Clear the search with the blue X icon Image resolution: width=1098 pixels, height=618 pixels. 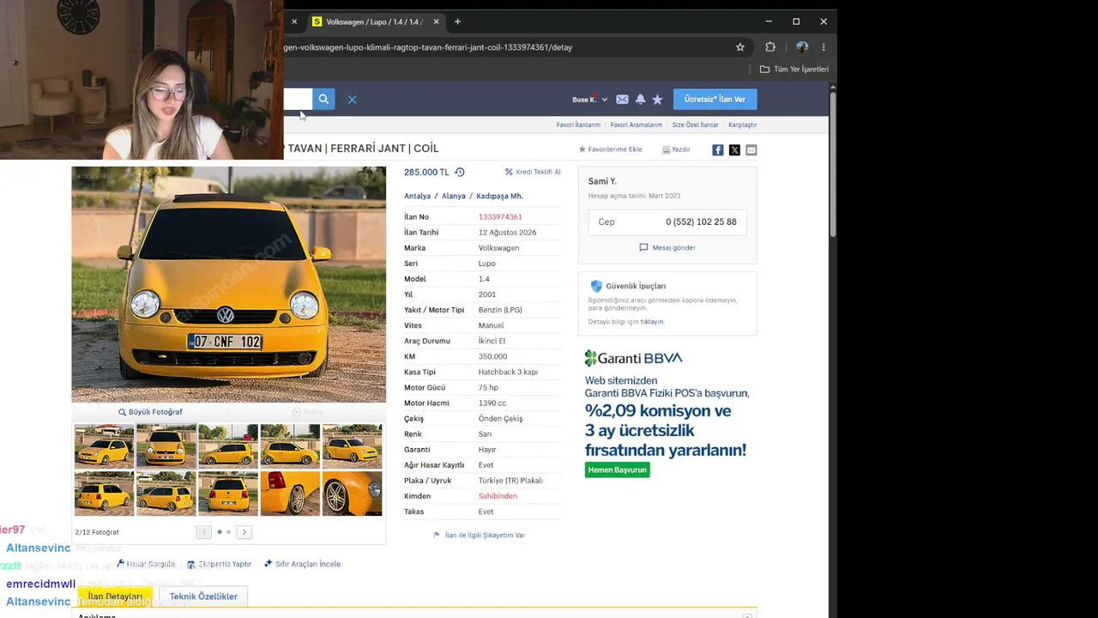coord(352,100)
